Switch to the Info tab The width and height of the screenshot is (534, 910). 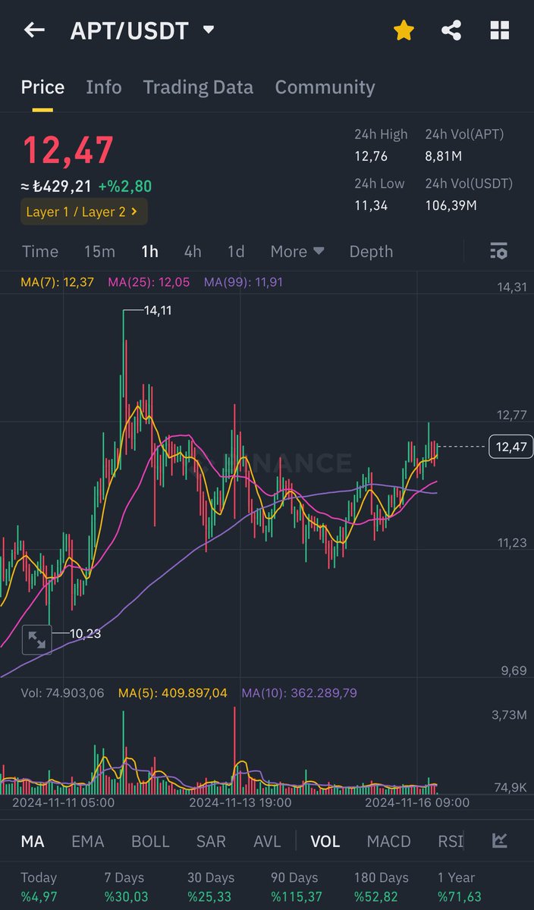(104, 87)
